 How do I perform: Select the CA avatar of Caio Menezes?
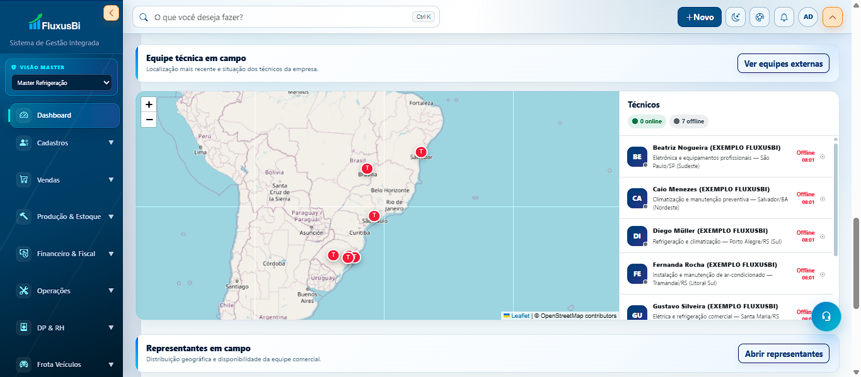click(x=637, y=198)
